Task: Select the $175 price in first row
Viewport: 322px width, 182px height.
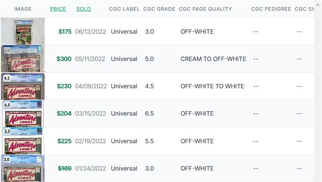Action: pos(65,32)
